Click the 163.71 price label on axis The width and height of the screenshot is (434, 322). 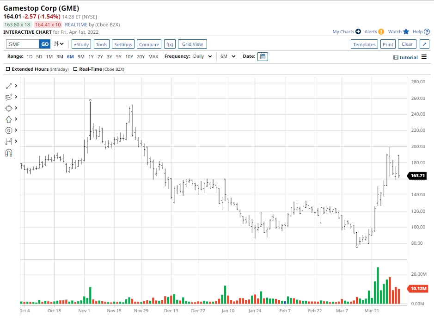(417, 176)
